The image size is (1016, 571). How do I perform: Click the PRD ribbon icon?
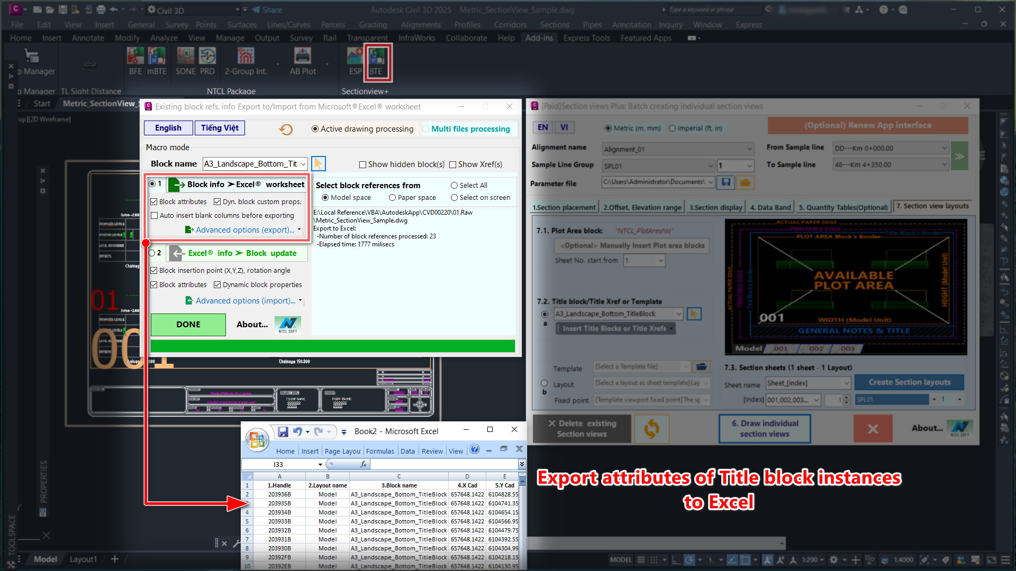pyautogui.click(x=207, y=57)
